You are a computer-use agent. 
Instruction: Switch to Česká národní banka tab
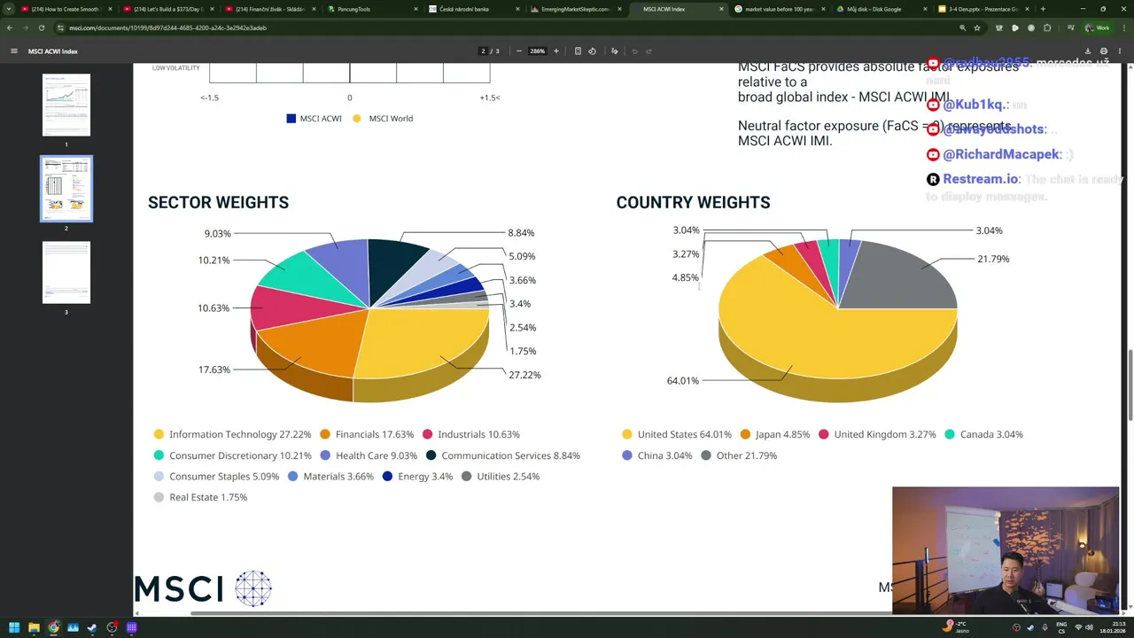pyautogui.click(x=474, y=9)
